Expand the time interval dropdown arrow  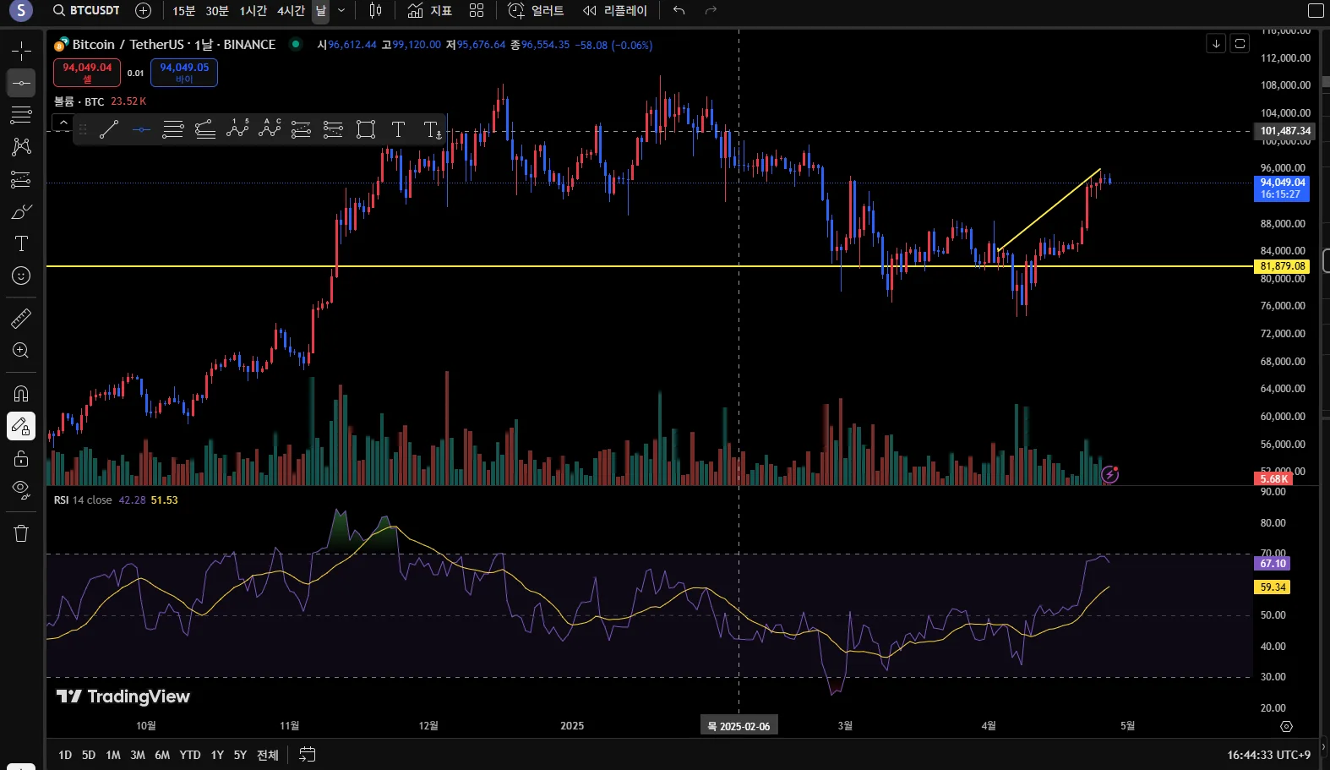coord(341,11)
